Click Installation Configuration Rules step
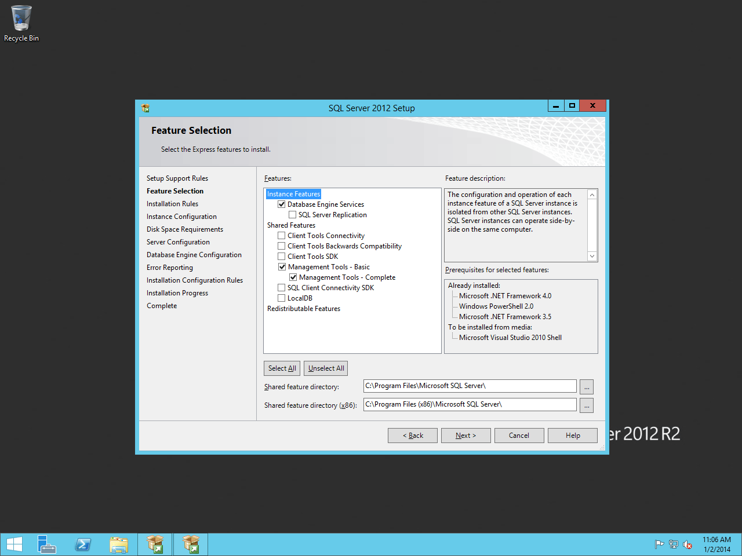 (195, 280)
